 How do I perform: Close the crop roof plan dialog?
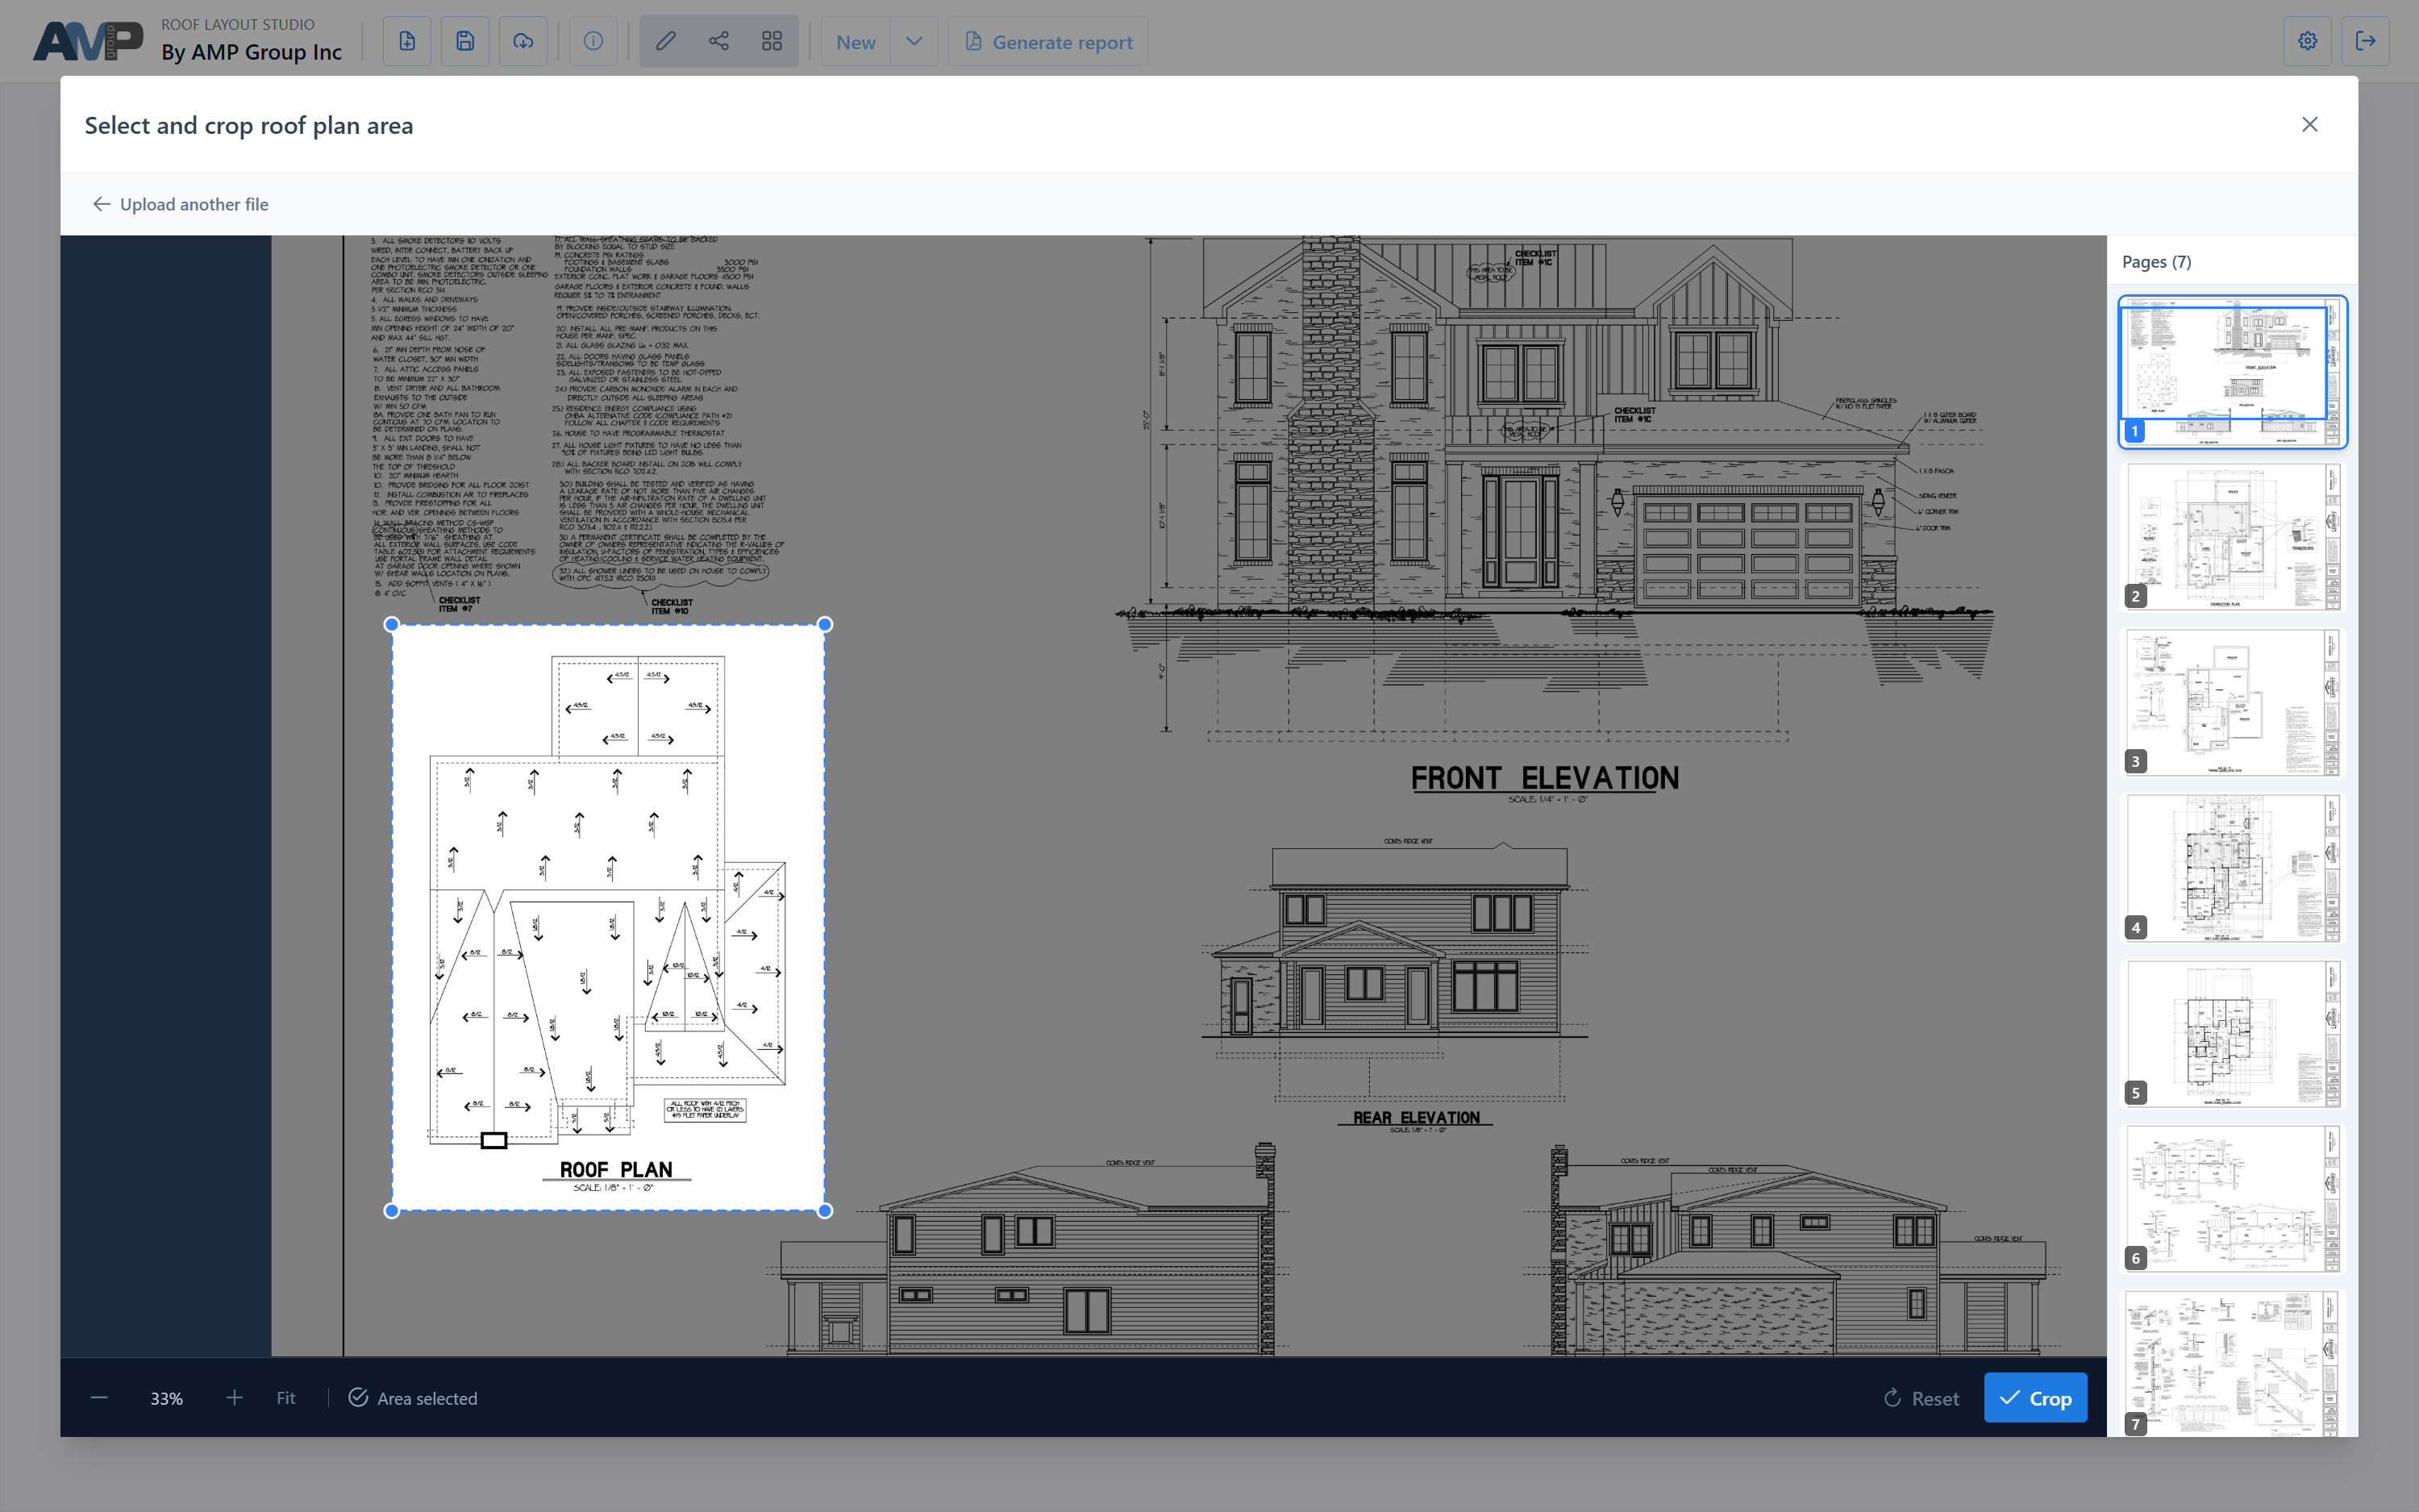point(2309,124)
